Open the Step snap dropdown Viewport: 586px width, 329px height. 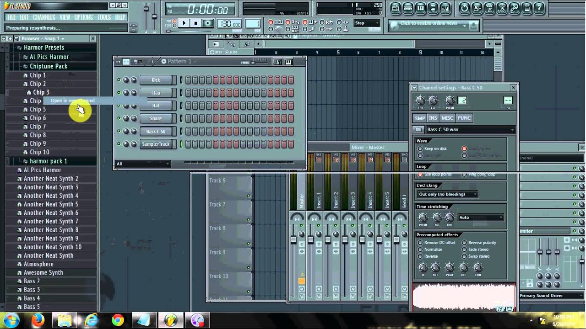point(367,23)
